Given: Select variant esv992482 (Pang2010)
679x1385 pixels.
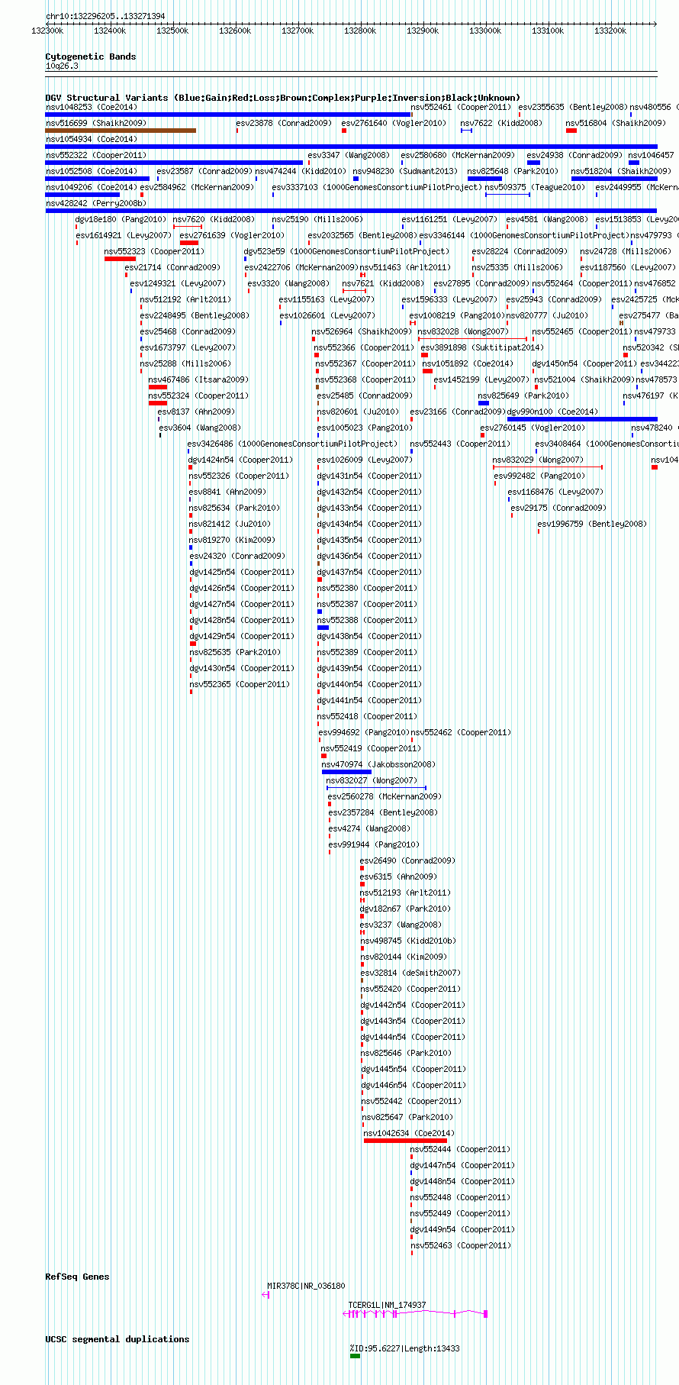Looking at the screenshot, I should pos(539,476).
